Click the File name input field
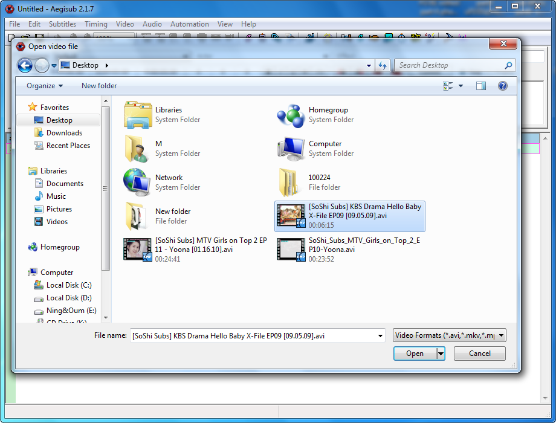The height and width of the screenshot is (423, 556). click(x=253, y=335)
